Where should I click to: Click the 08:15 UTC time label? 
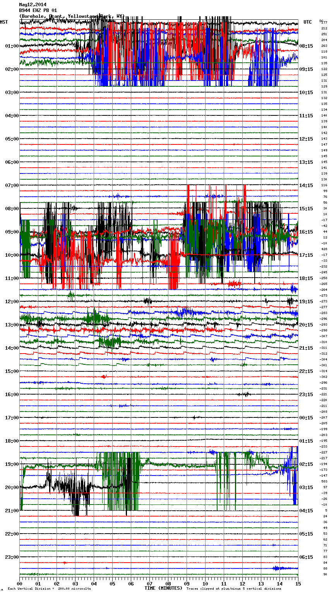coord(306,46)
